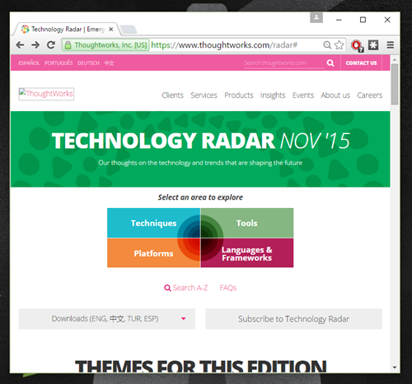Click the pink Search A-Z magnifier icon
This screenshot has height=384, width=412.
[167, 288]
